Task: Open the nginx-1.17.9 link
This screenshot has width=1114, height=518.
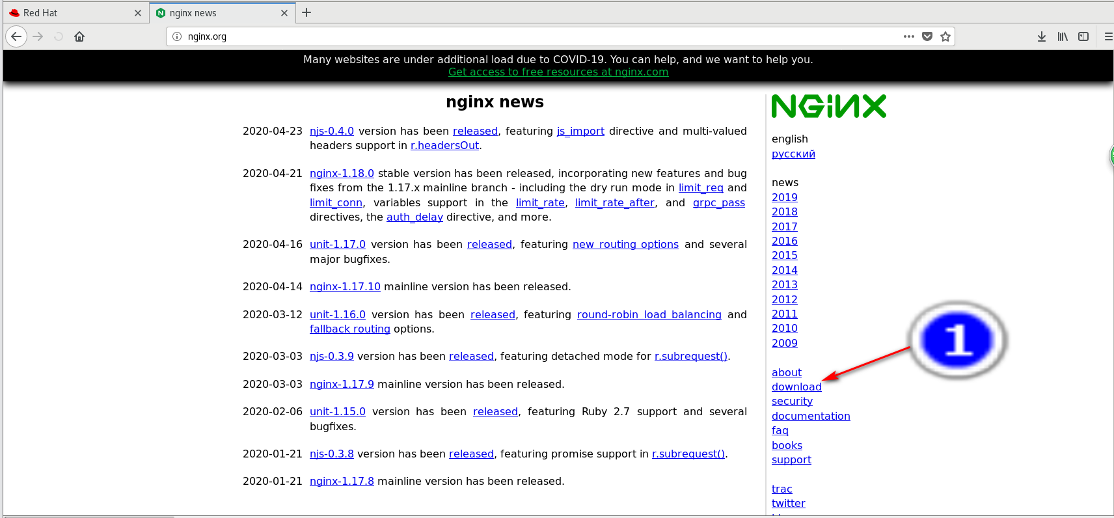Action: point(342,384)
